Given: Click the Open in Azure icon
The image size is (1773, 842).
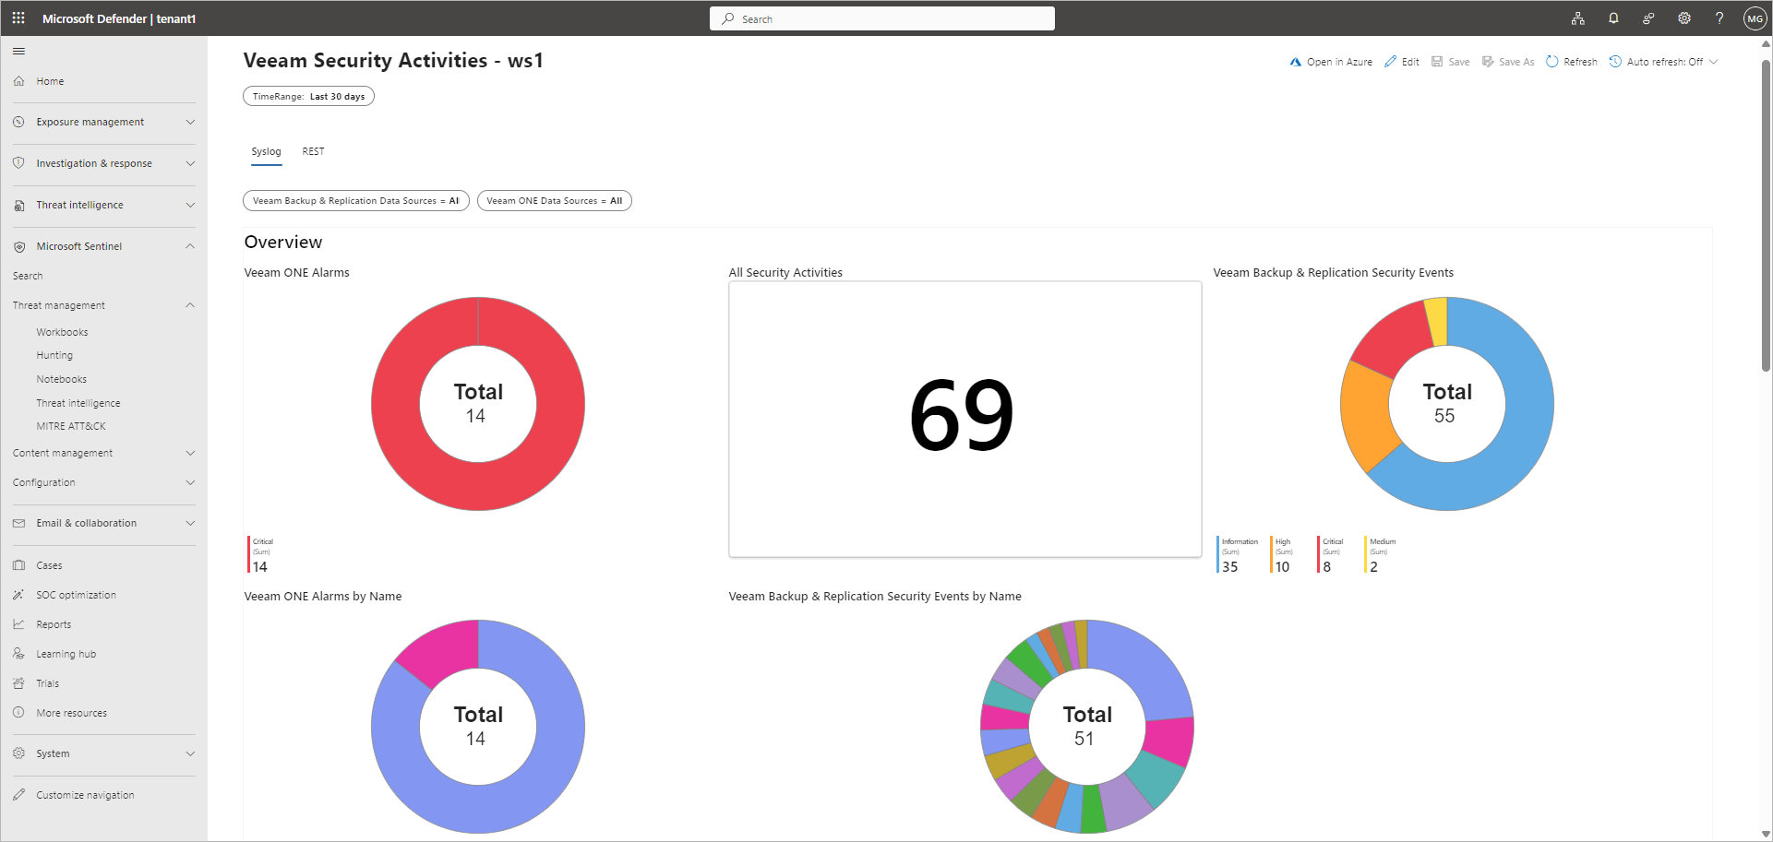Looking at the screenshot, I should (1295, 62).
